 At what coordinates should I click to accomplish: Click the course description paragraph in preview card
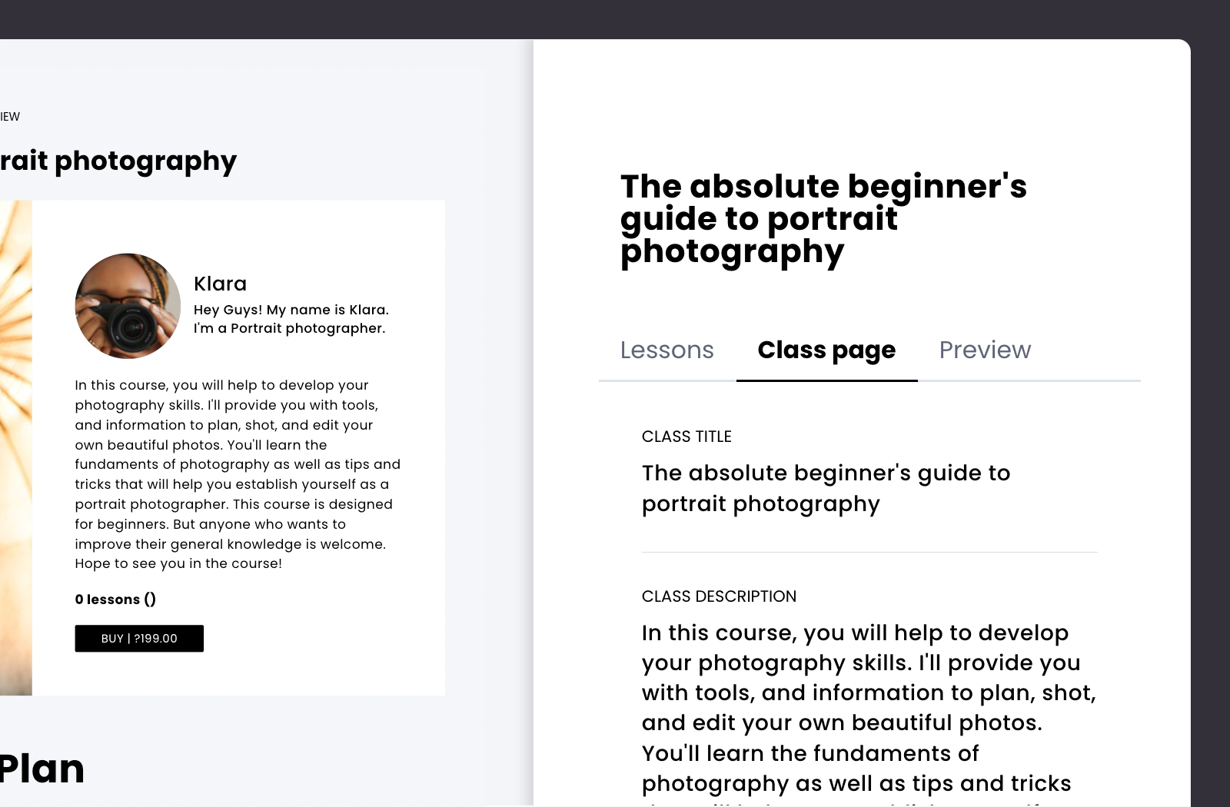(x=237, y=474)
